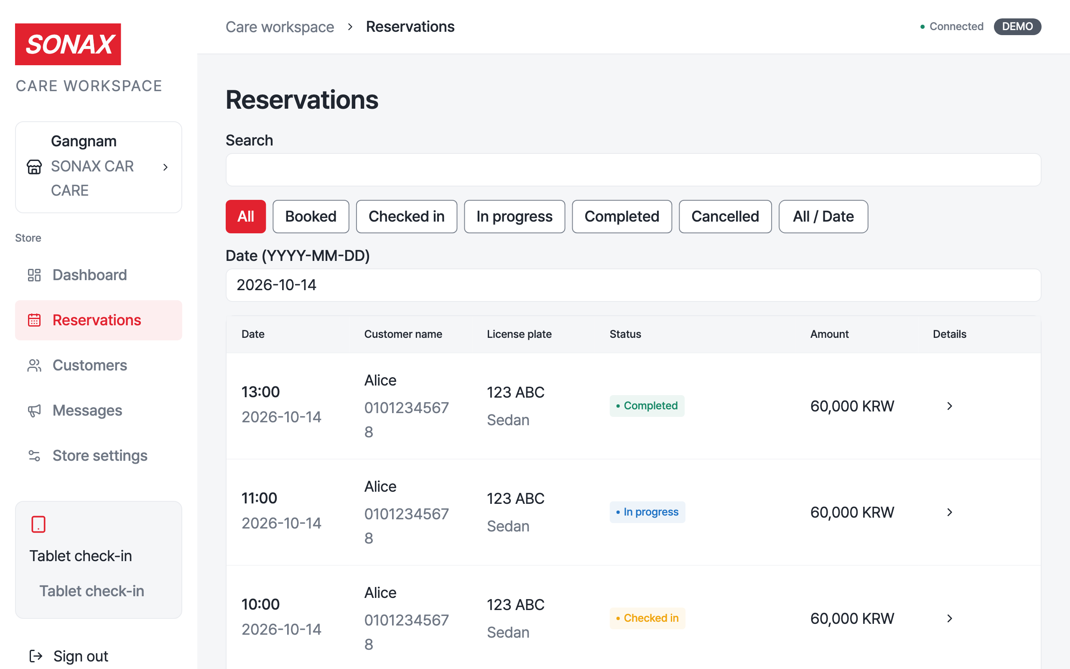
Task: Open the Customers page
Action: (x=98, y=365)
